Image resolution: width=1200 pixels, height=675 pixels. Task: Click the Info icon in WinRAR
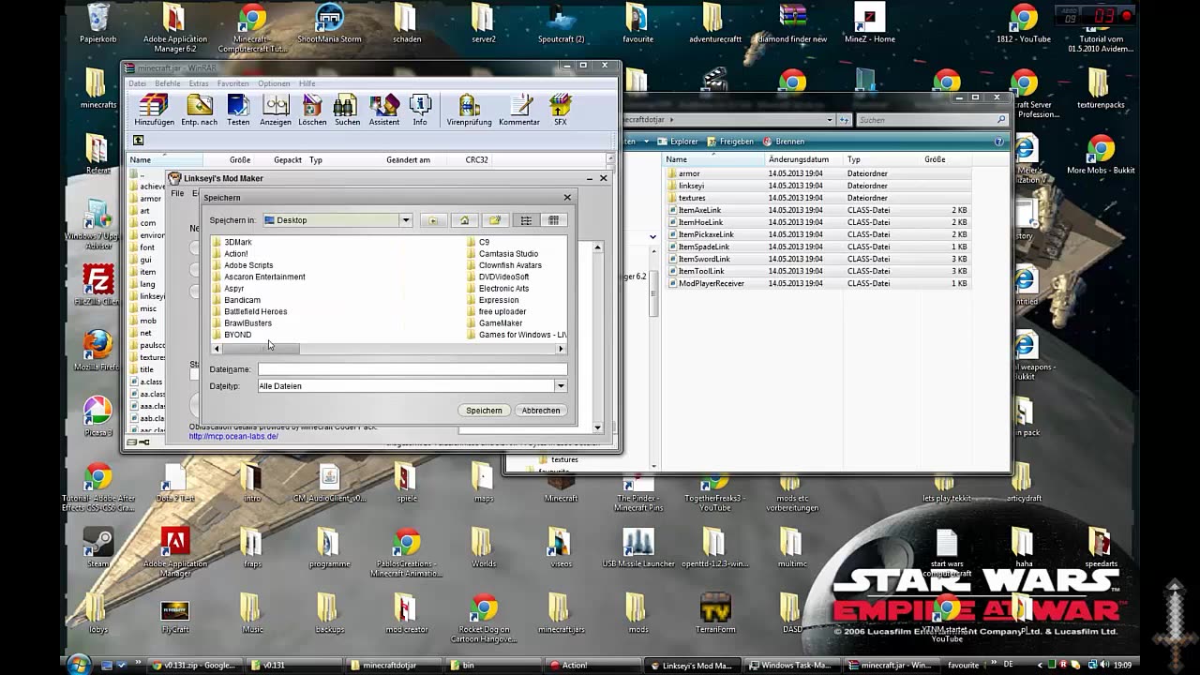coord(420,110)
